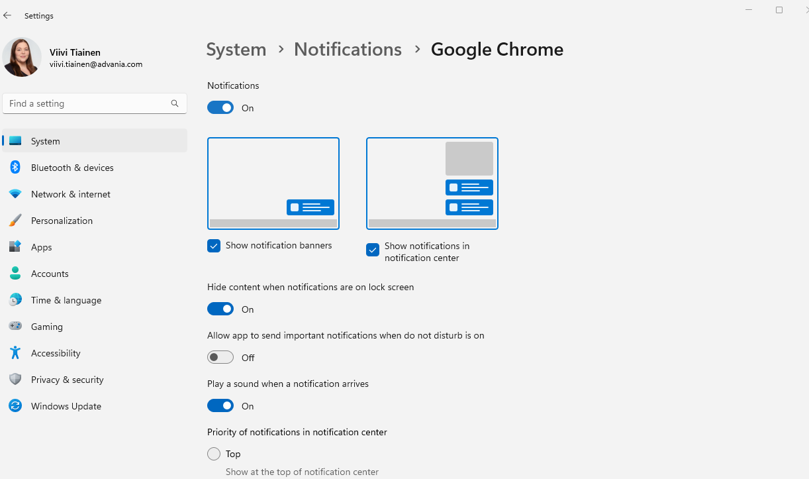
Task: Open Personalization settings
Action: tap(95, 221)
